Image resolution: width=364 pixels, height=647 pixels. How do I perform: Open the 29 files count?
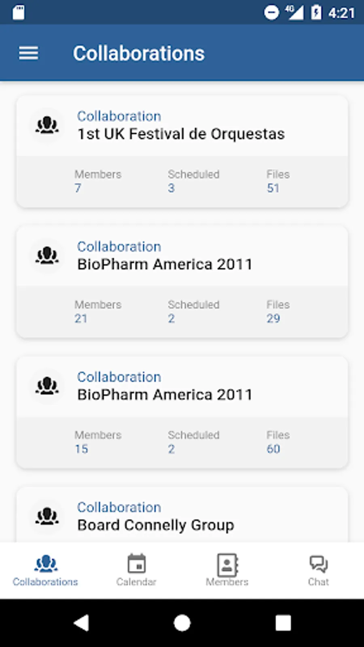(x=273, y=318)
